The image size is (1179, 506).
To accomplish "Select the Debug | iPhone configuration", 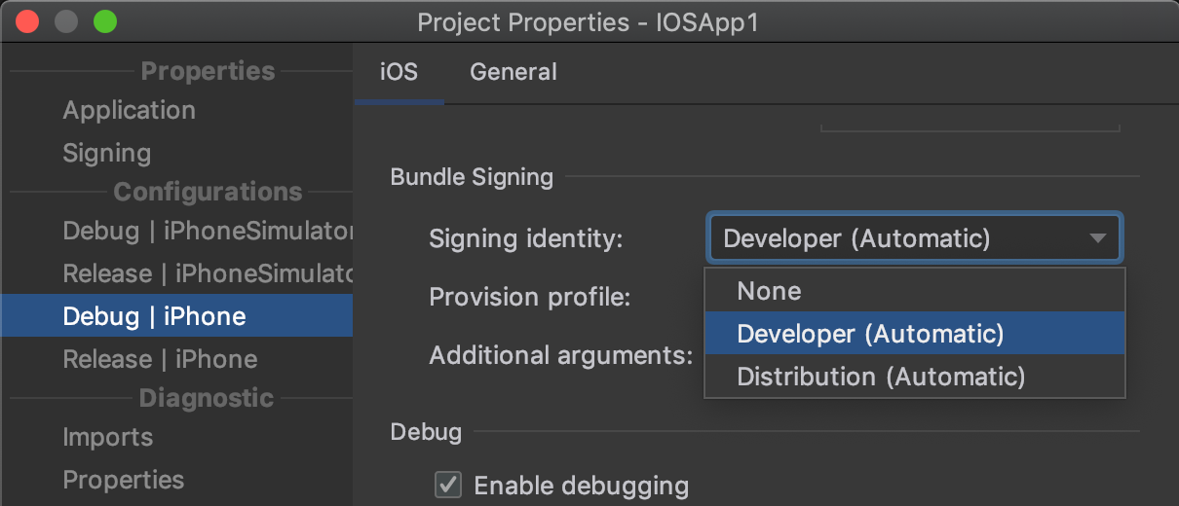I will pyautogui.click(x=154, y=316).
